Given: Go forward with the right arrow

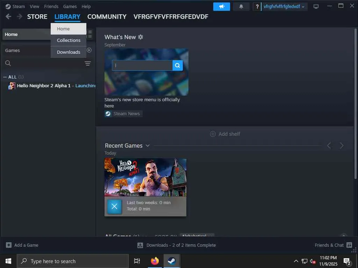Looking at the screenshot, I should tap(20, 16).
